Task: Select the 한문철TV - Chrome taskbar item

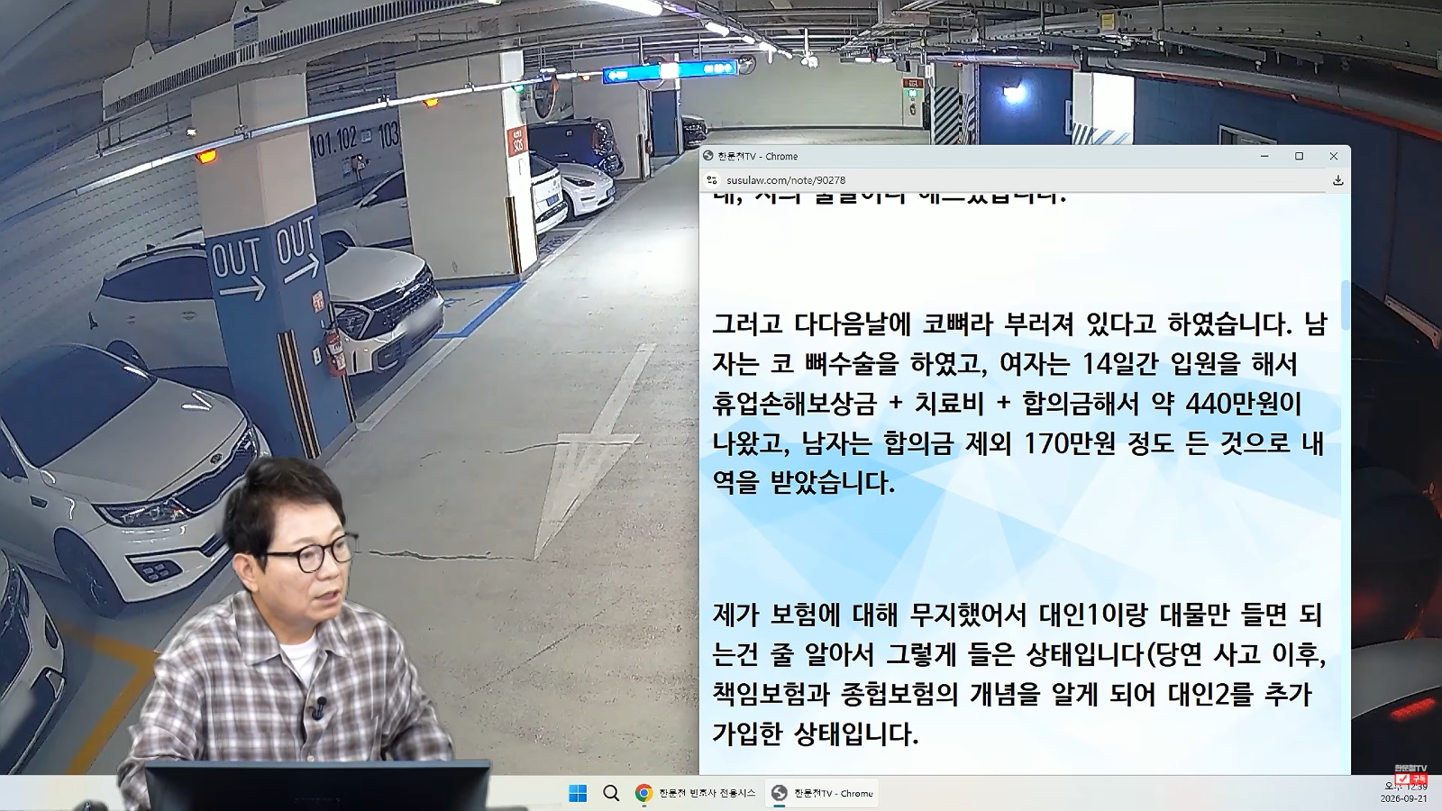Action: [x=822, y=793]
